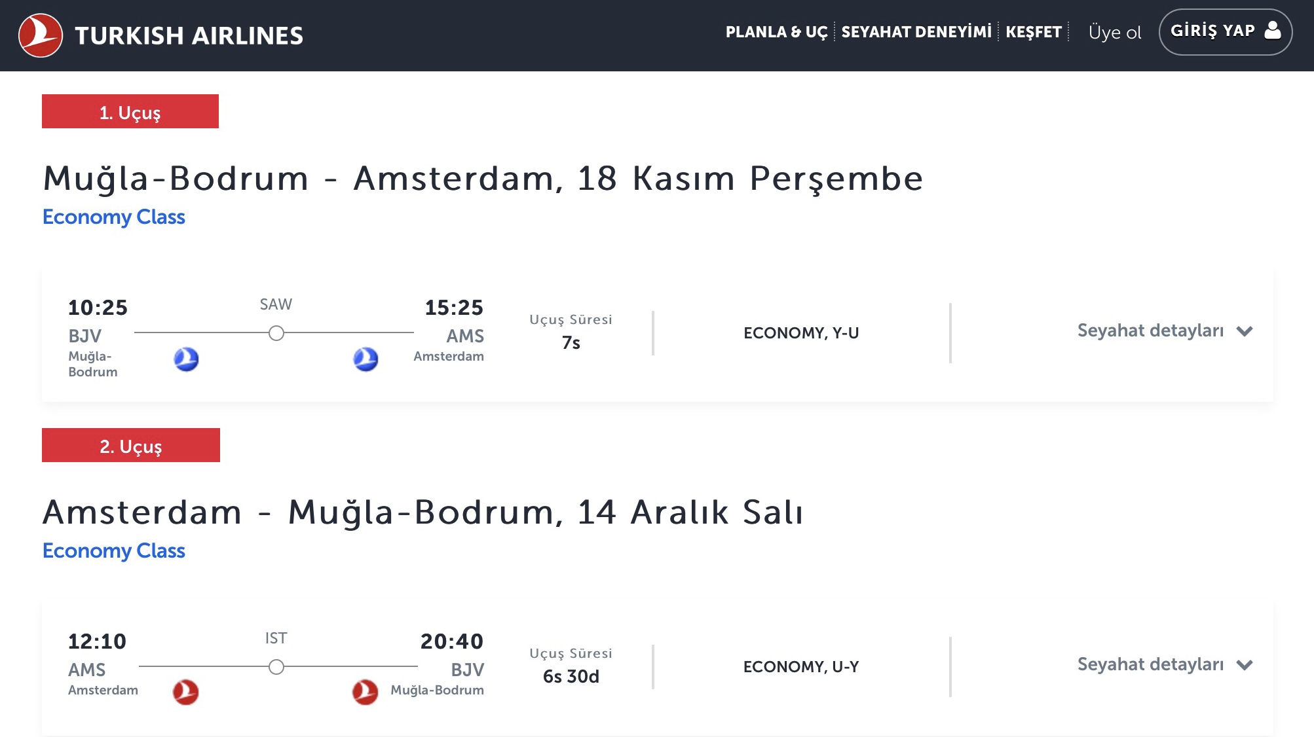
Task: Click the Turkish Airlines logo icon
Action: click(41, 35)
